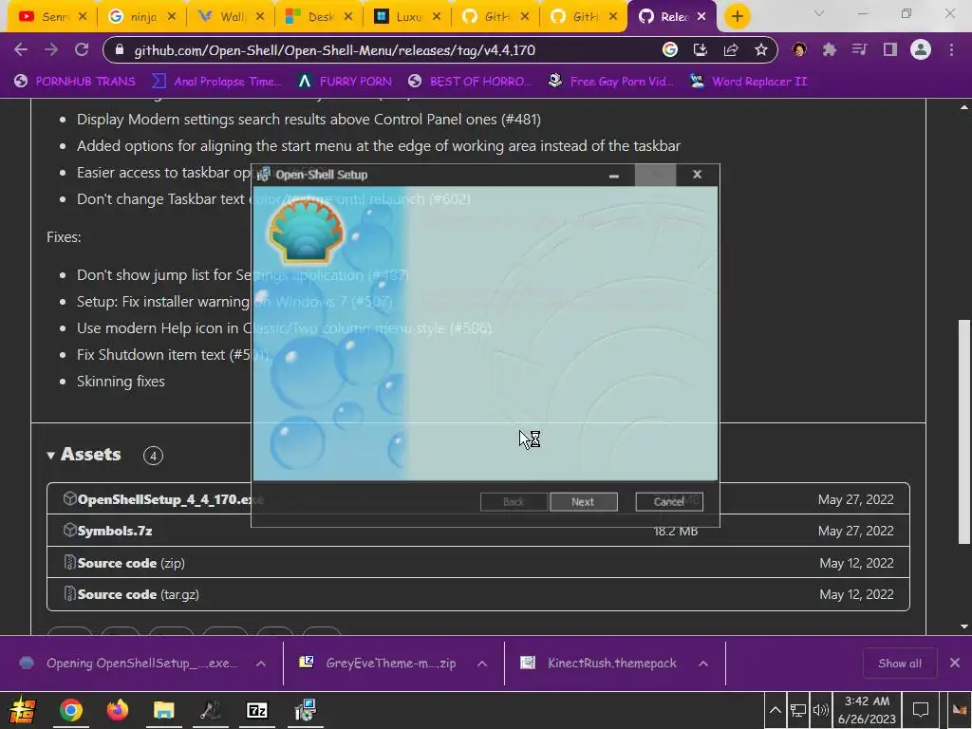Close the YouTube tab

pos(84,17)
